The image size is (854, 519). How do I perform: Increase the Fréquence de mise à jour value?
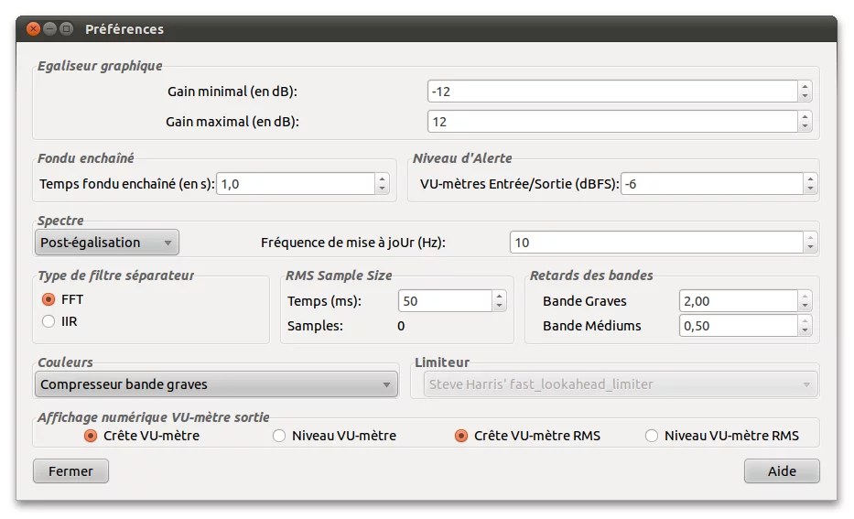click(809, 237)
